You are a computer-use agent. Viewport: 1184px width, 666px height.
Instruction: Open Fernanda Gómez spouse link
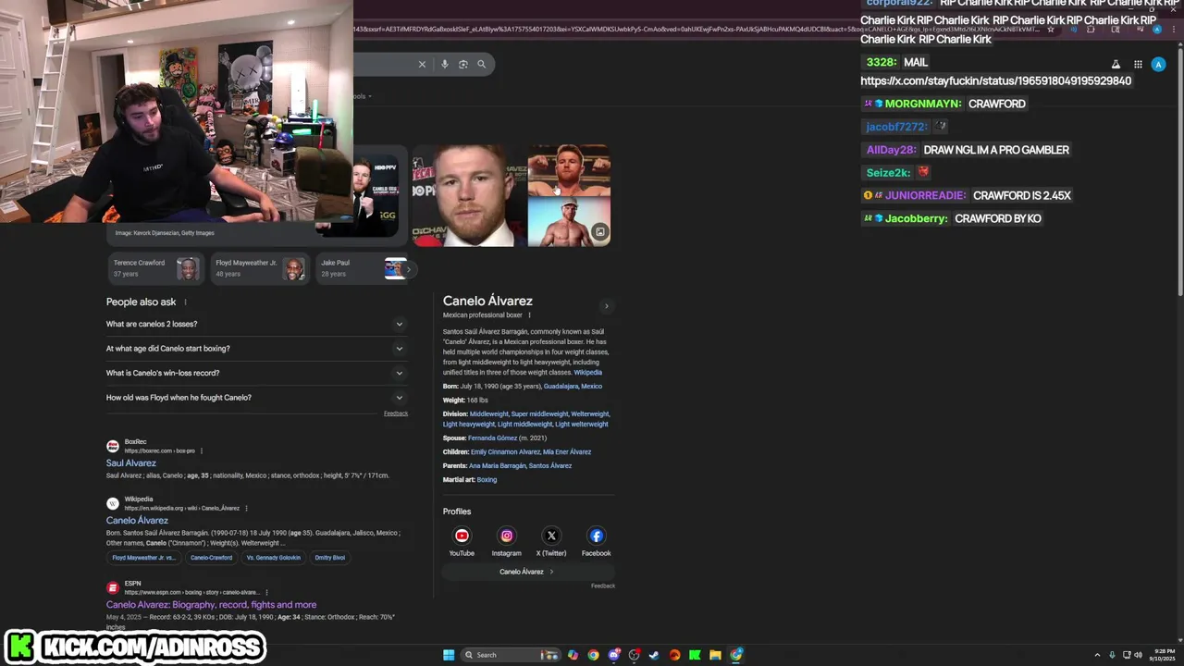point(492,438)
